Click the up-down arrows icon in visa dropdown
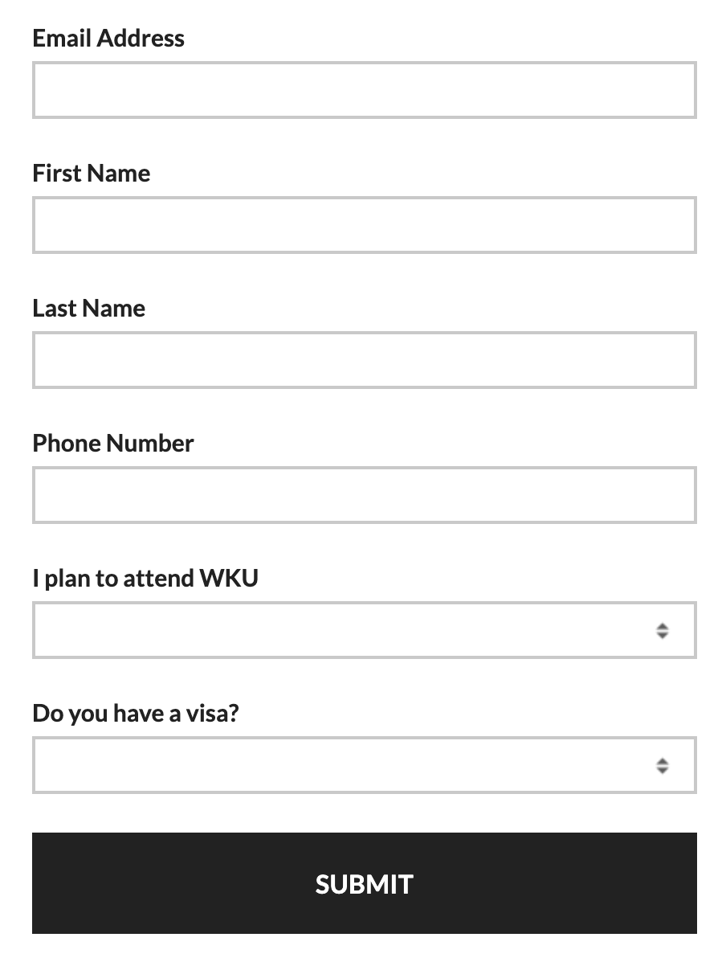This screenshot has height=966, width=726. tap(662, 765)
